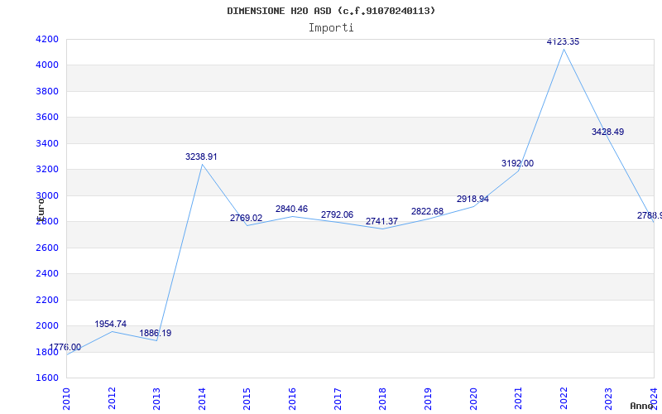Click the 2400 y-axis tick label

[x=46, y=274]
